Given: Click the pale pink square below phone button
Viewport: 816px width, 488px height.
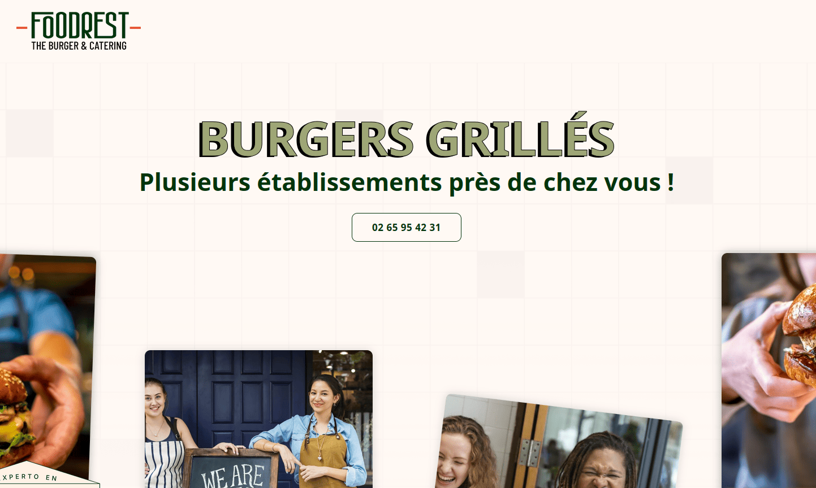Looking at the screenshot, I should click(500, 274).
